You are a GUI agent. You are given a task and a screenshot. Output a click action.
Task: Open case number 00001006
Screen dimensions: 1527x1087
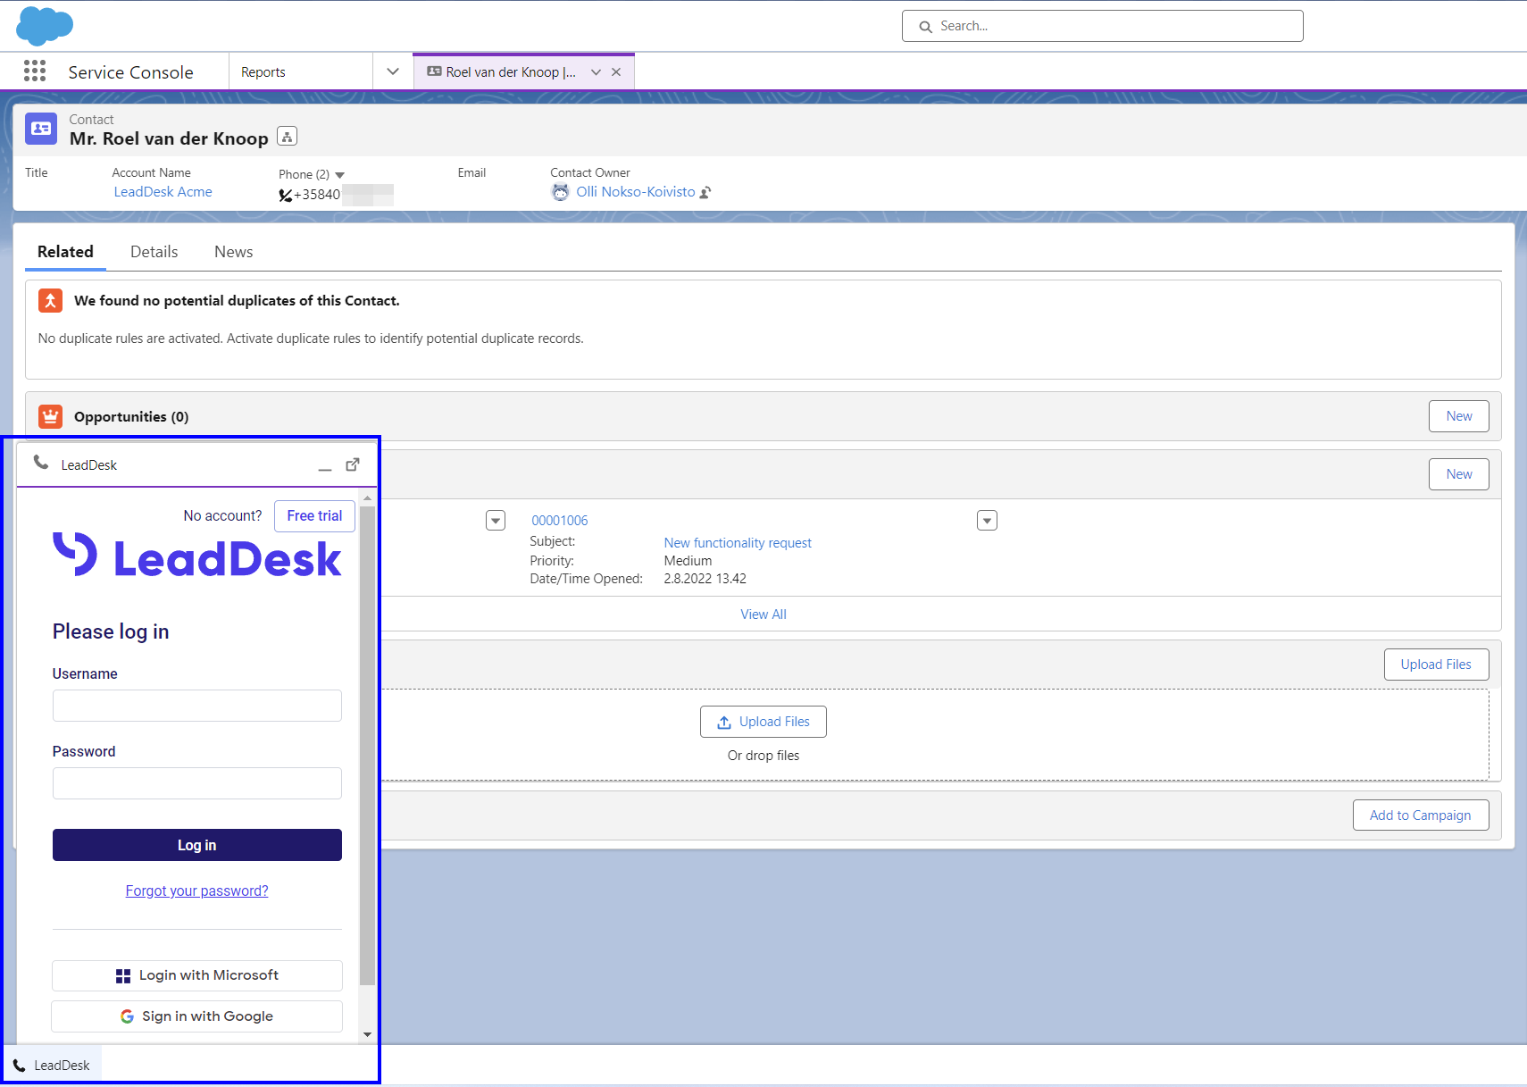560,521
